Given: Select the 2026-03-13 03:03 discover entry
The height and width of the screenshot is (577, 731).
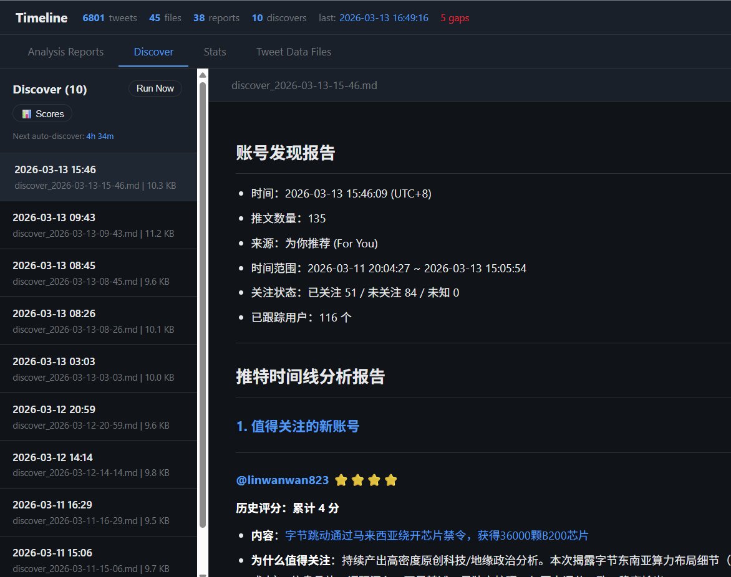Looking at the screenshot, I should point(99,369).
